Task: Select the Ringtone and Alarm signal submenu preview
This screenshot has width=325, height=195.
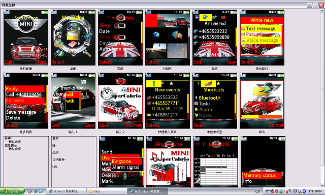Action: (x=121, y=161)
